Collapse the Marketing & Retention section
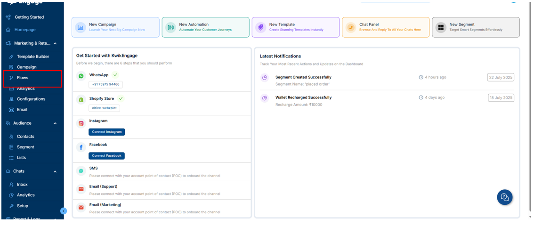Image resolution: width=534 pixels, height=226 pixels. tap(55, 43)
